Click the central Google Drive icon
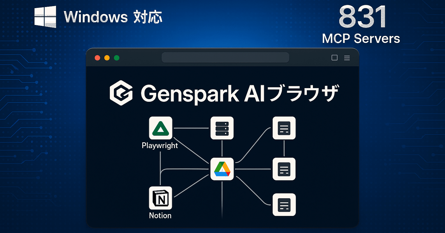445x233 pixels. (222, 169)
